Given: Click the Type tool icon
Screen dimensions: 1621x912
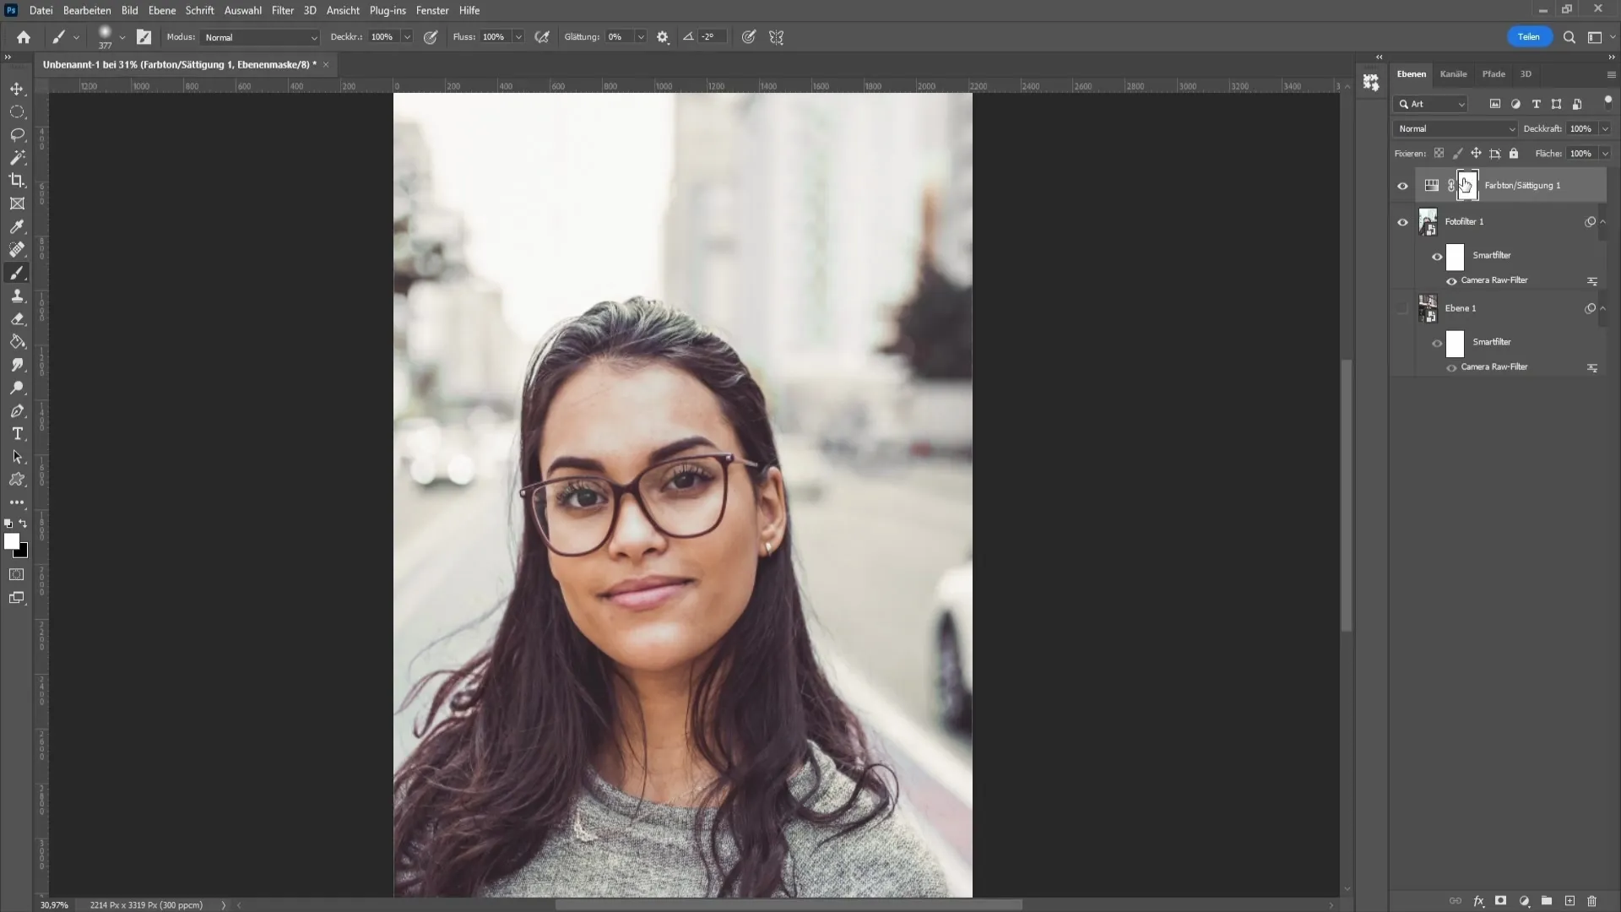Looking at the screenshot, I should (17, 434).
